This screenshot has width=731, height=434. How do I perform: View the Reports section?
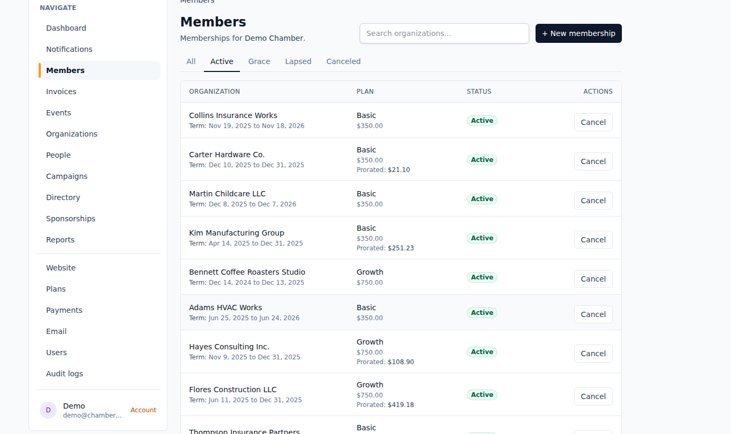tap(60, 239)
